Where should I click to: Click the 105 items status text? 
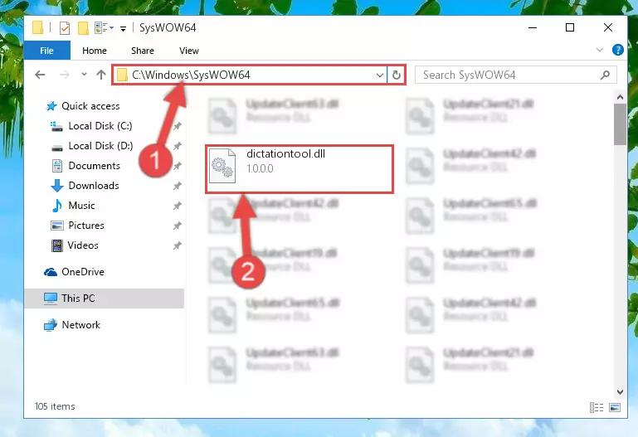click(55, 406)
